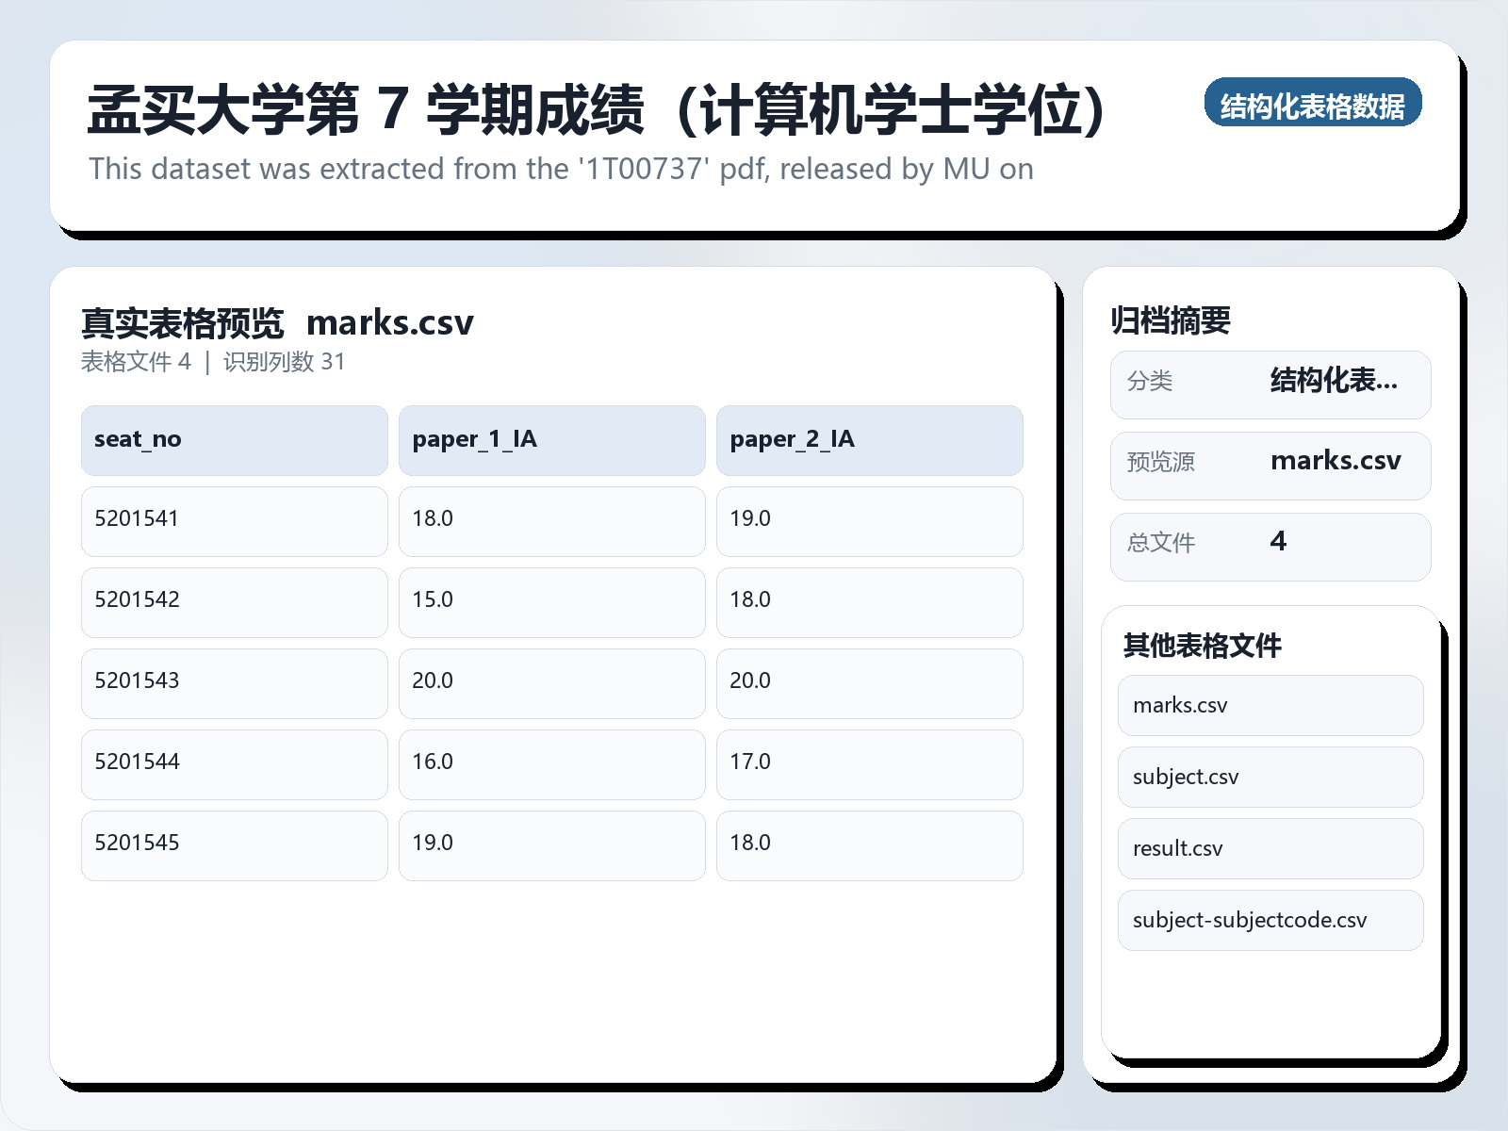1508x1131 pixels.
Task: Switch to the 真实表格预览 tab
Action: click(x=183, y=321)
